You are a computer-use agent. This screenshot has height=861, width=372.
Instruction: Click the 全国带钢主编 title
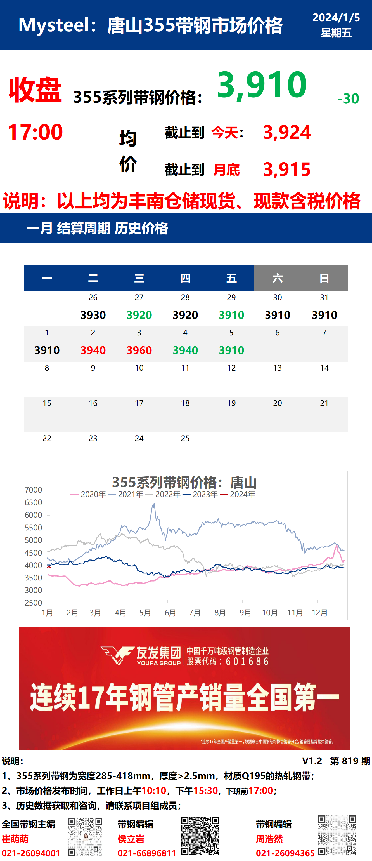coord(29,824)
